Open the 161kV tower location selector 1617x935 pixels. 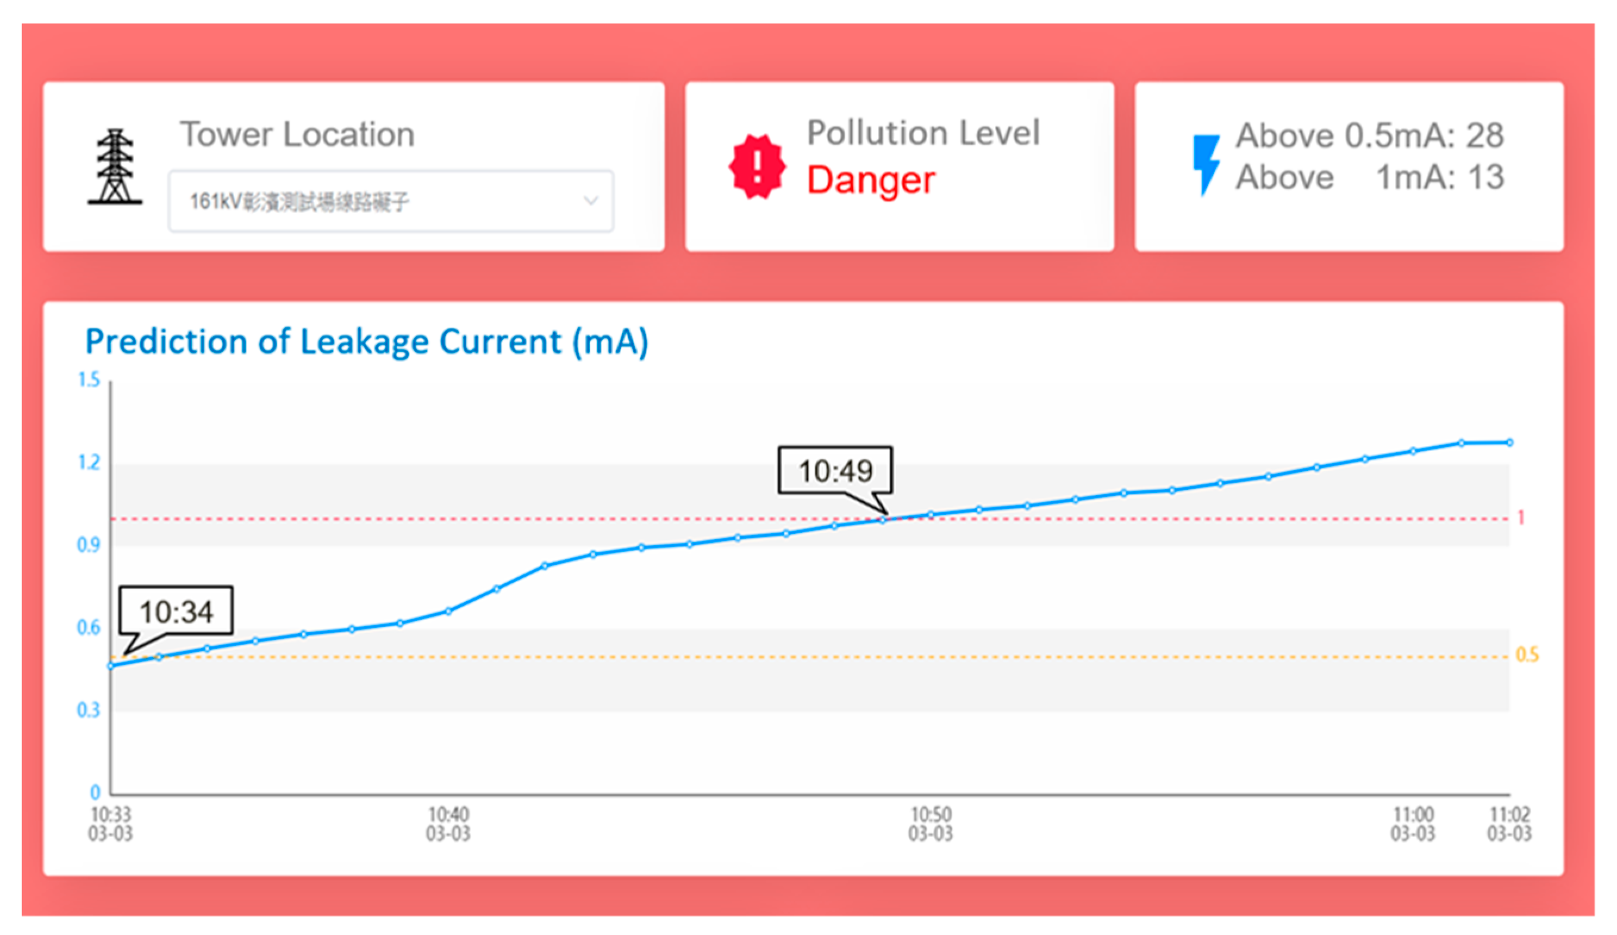pyautogui.click(x=390, y=201)
